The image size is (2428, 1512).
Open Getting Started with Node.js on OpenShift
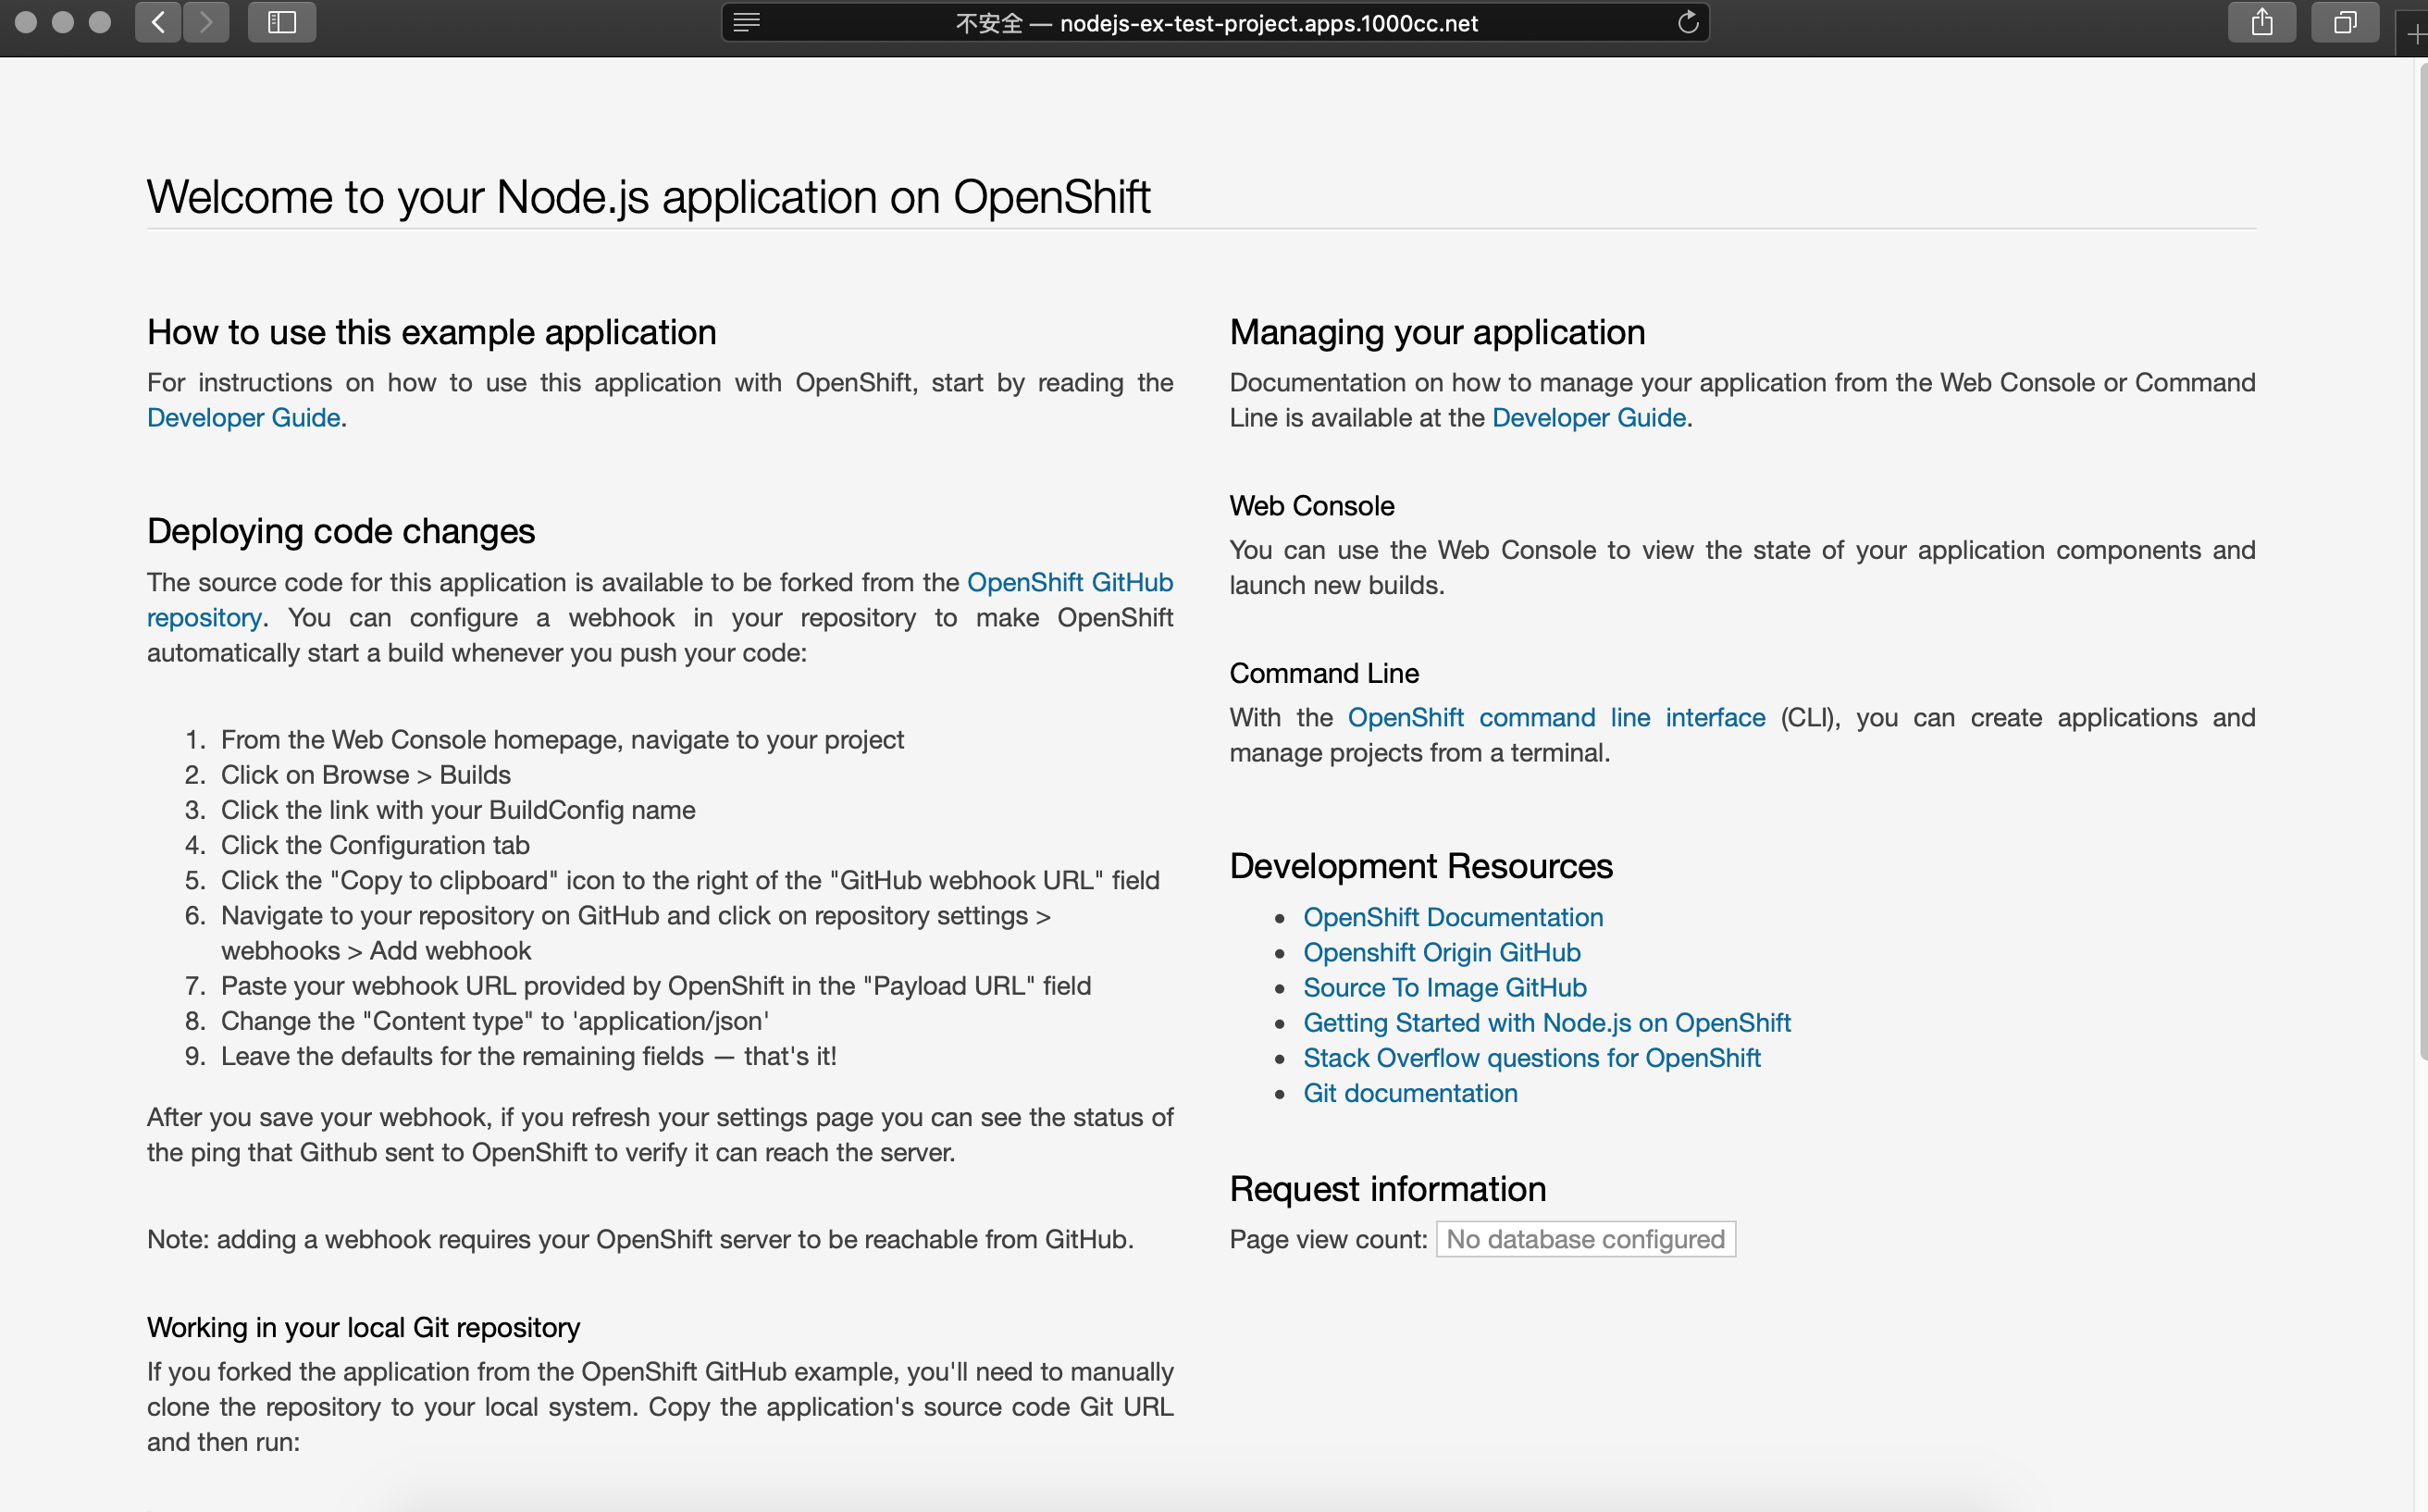(x=1547, y=1023)
